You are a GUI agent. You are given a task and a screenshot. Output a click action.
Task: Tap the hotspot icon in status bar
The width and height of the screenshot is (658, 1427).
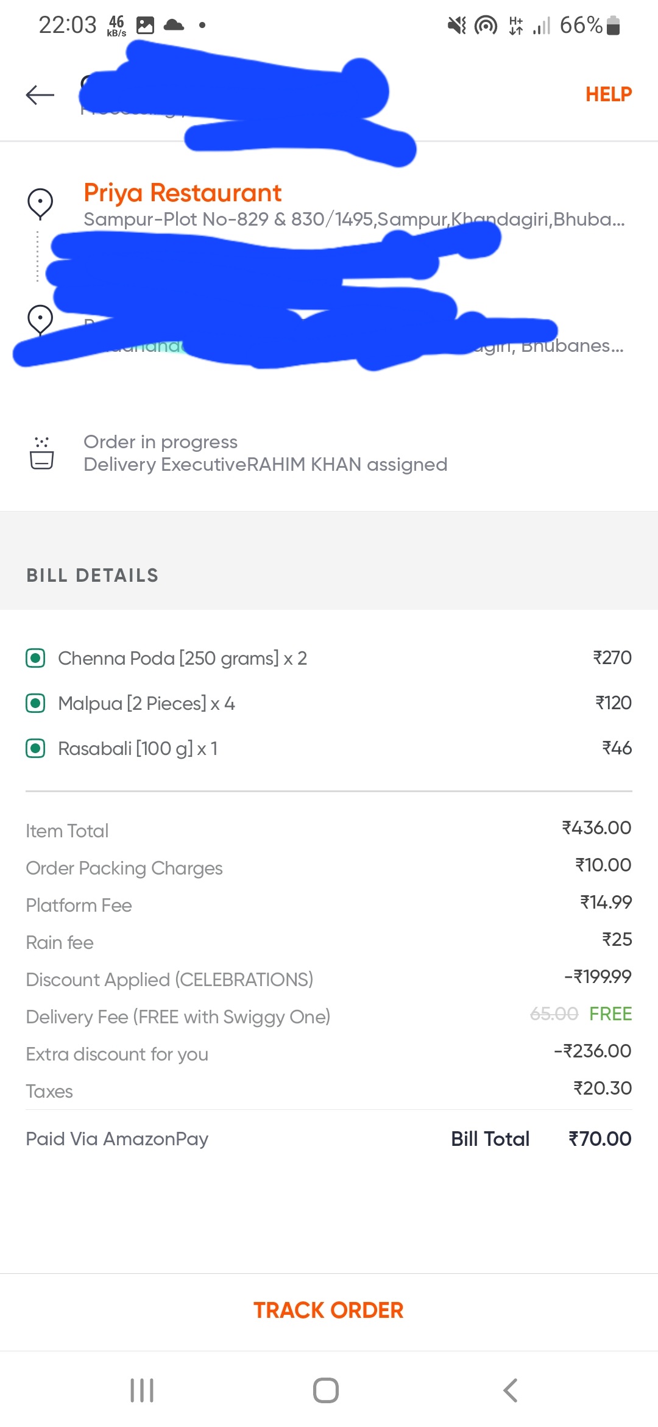[x=486, y=24]
